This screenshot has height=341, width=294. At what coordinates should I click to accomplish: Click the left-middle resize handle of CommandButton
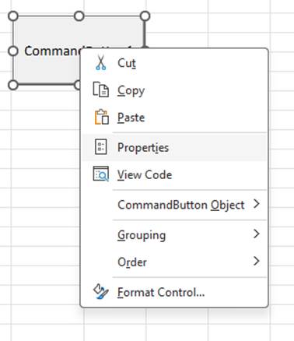pos(13,51)
